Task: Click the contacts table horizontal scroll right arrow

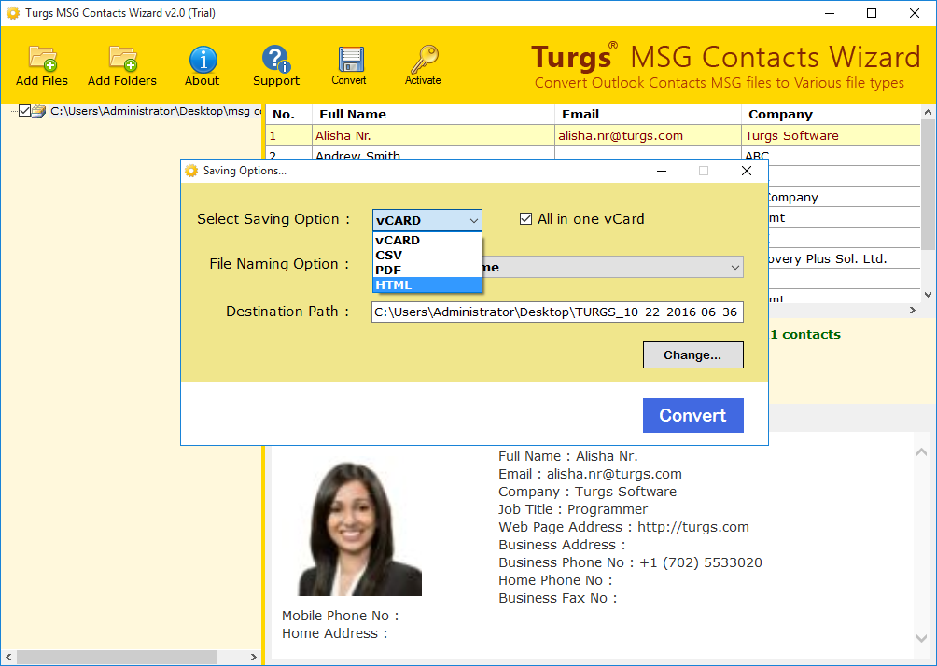Action: click(913, 310)
